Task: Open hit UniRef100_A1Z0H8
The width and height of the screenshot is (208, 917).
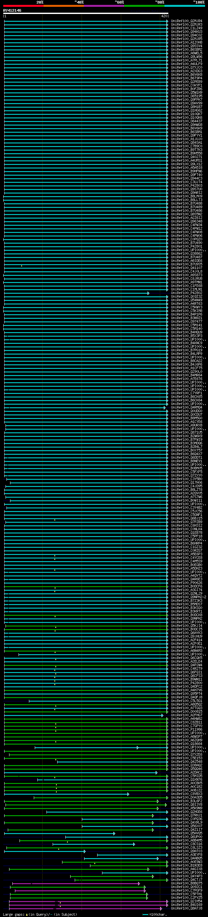Action: 187,42
